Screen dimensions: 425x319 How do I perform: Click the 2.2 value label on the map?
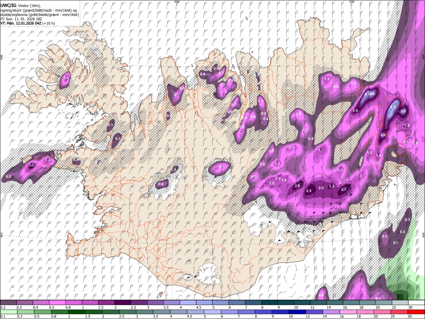(331, 186)
